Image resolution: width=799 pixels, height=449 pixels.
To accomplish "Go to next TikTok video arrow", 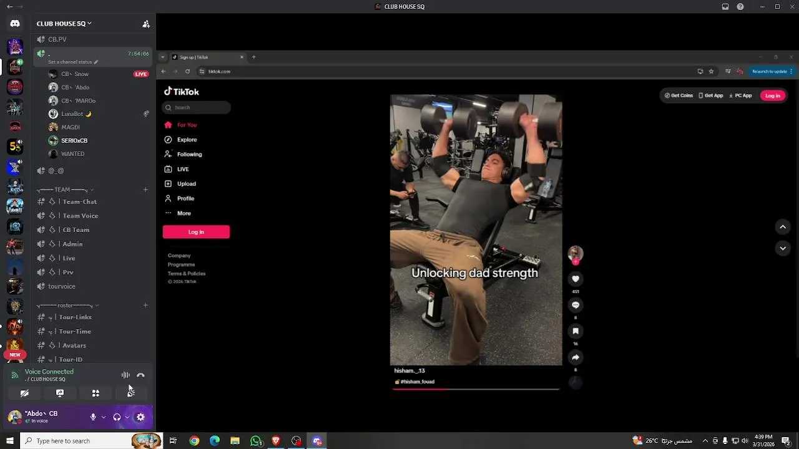I will [x=783, y=248].
